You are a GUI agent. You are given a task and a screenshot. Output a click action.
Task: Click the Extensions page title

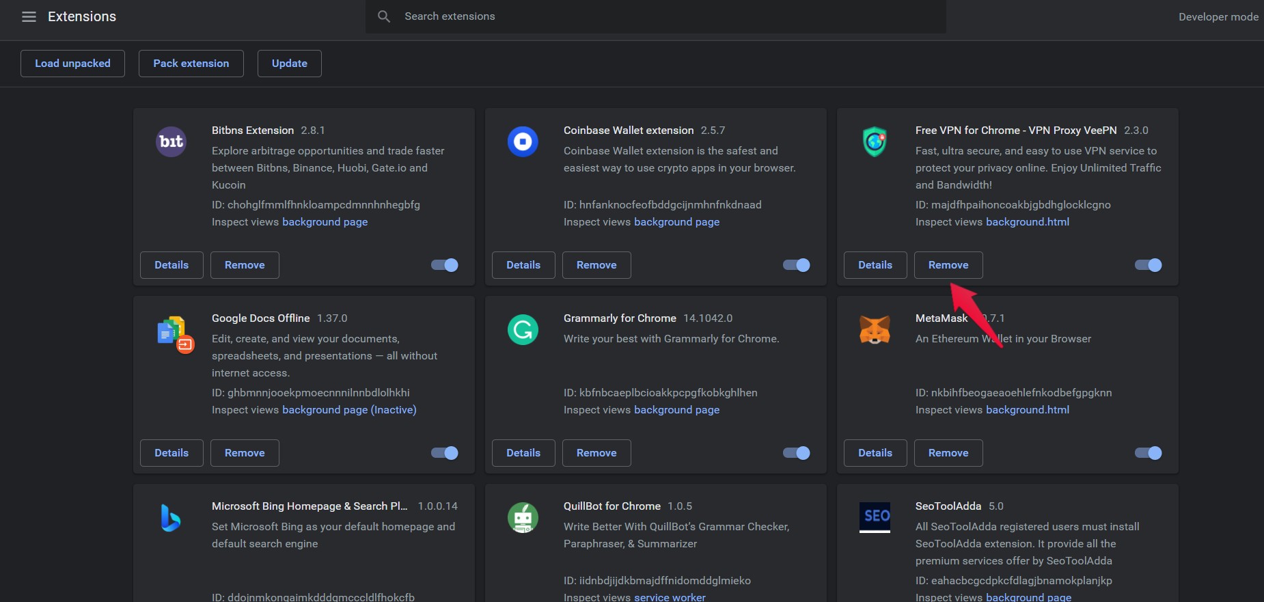tap(82, 16)
